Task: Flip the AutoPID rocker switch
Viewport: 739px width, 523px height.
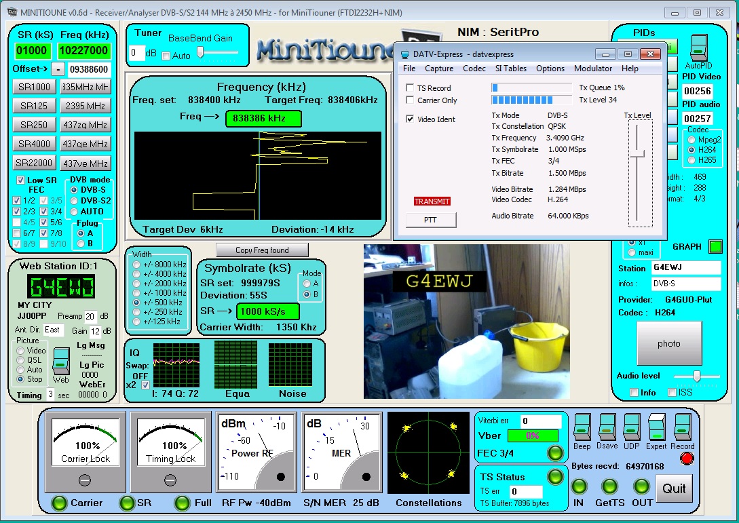Action: click(x=699, y=47)
